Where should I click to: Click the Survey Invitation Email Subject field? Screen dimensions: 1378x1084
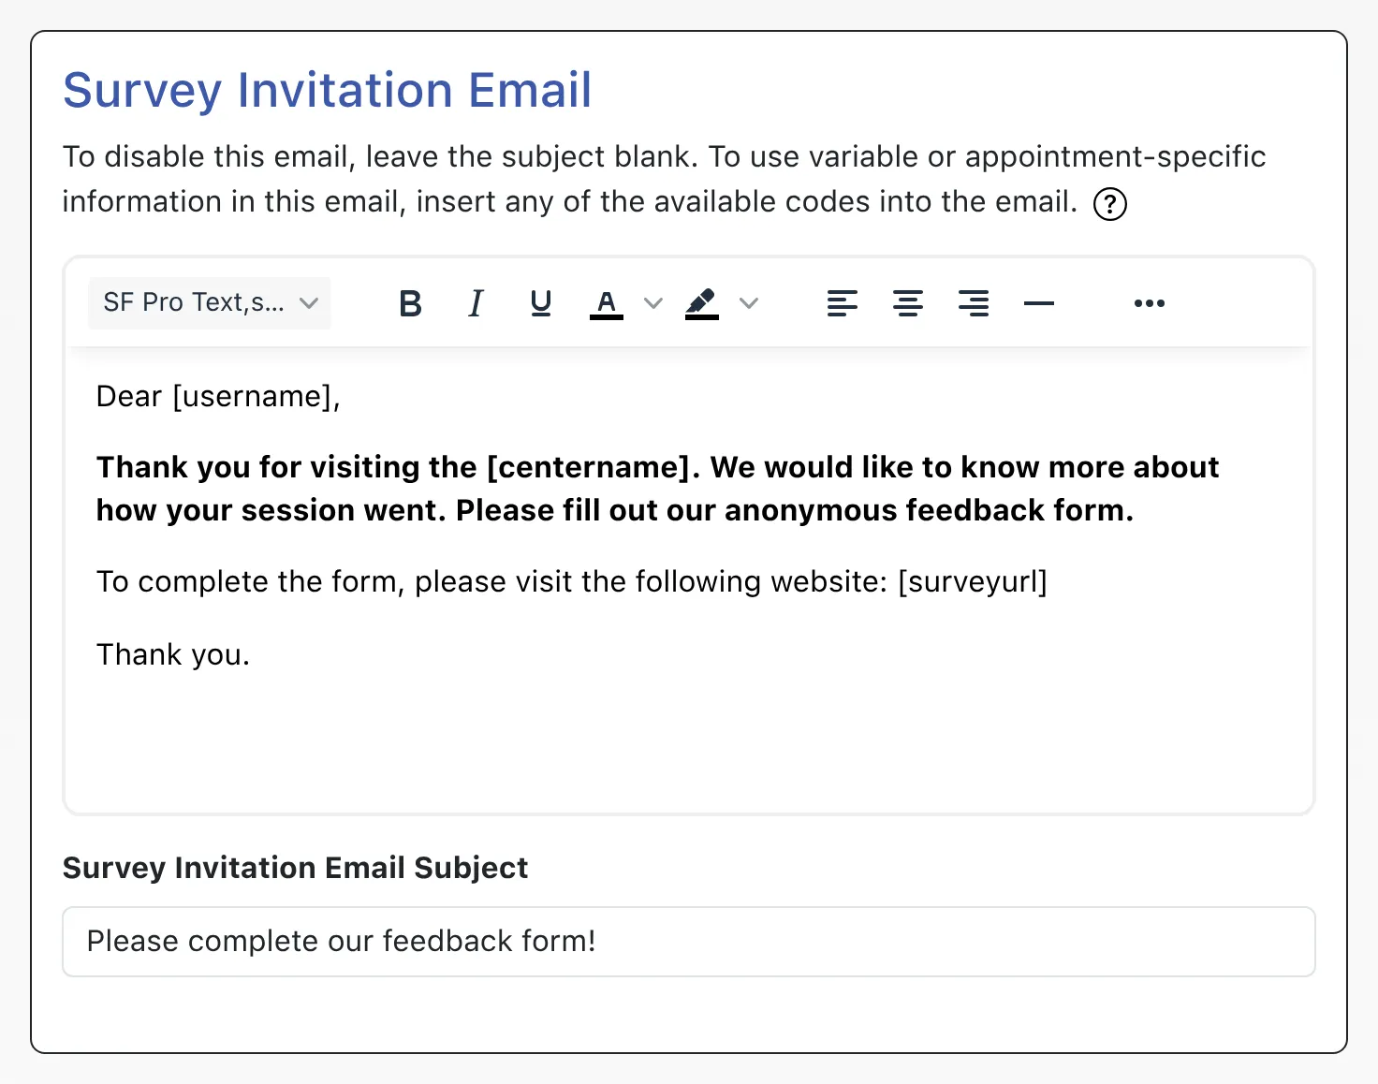[x=689, y=942]
